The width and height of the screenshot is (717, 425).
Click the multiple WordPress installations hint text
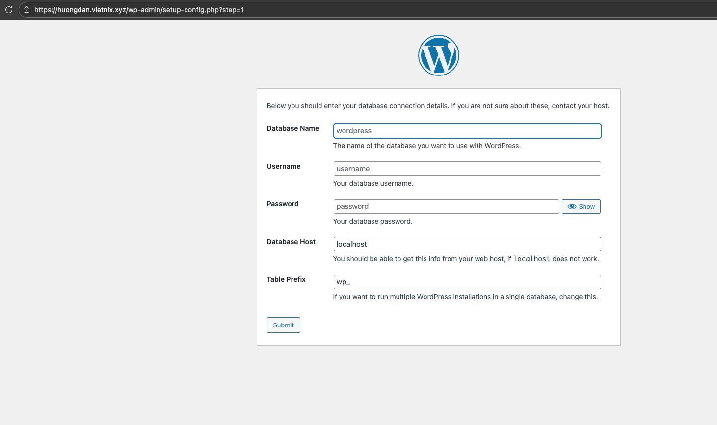(x=465, y=297)
